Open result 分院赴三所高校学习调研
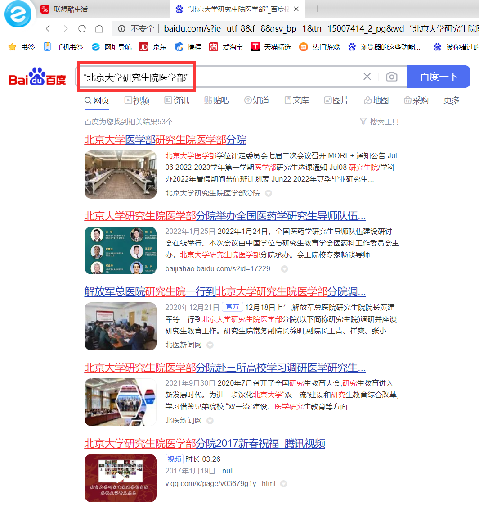Screen dimensions: 479x509 tap(225, 368)
